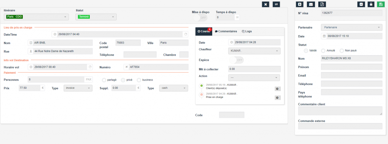
Task: Click the clock icon in Course Date field
Action: [232, 42]
